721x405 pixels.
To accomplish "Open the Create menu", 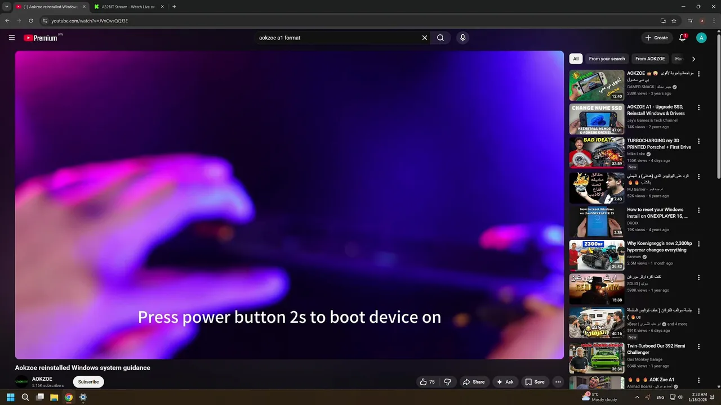I will click(657, 38).
